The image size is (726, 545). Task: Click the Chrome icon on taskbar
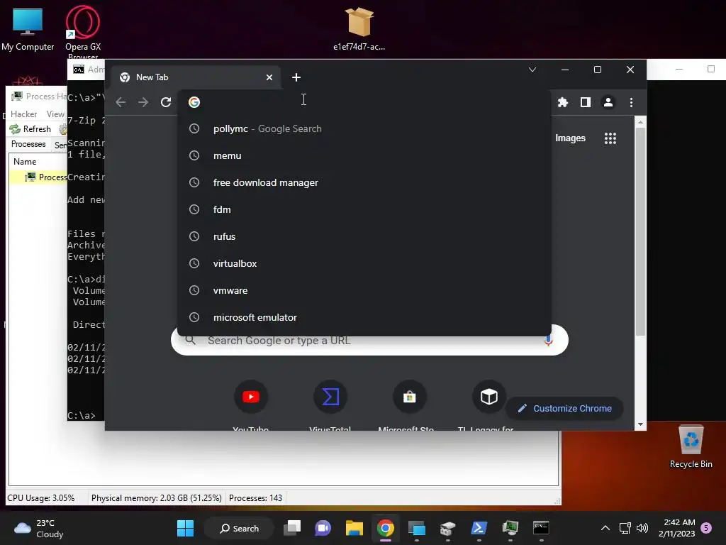pos(385,528)
